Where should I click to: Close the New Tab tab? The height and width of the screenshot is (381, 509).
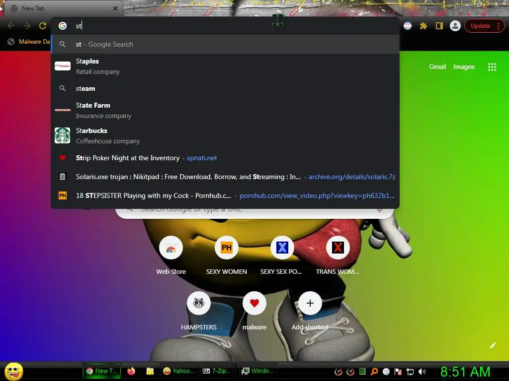(115, 8)
